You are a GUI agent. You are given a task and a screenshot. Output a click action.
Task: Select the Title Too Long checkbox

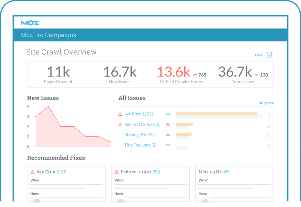pos(268,147)
